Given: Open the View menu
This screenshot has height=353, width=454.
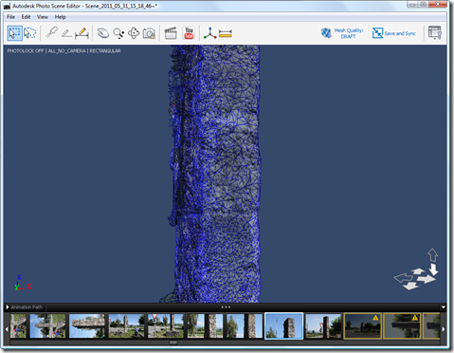Looking at the screenshot, I should [43, 17].
